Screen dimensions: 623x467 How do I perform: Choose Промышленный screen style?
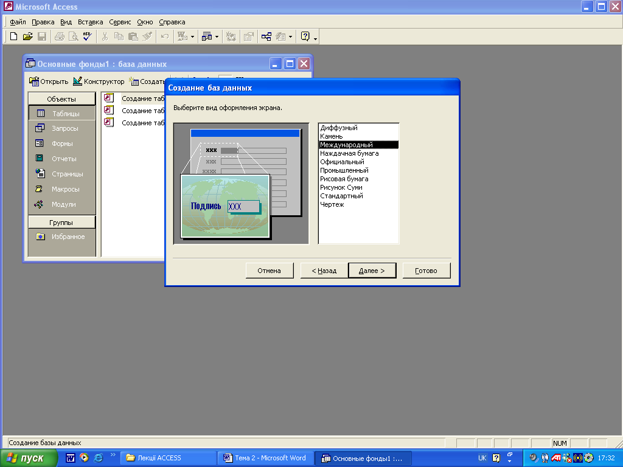[358, 170]
